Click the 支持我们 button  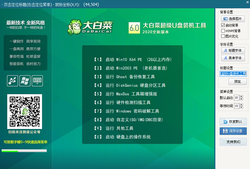click(233, 142)
